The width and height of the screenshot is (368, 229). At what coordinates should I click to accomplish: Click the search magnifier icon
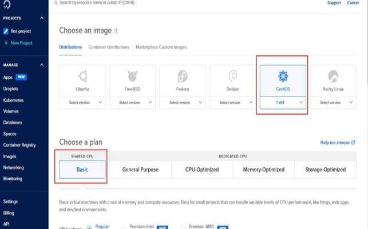[56, 3]
